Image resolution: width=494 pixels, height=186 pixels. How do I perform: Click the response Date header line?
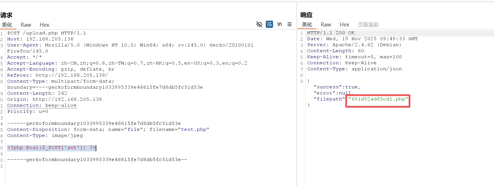(362, 39)
